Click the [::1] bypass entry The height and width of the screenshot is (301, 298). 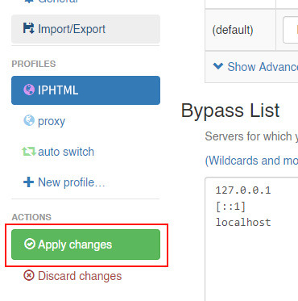230,207
